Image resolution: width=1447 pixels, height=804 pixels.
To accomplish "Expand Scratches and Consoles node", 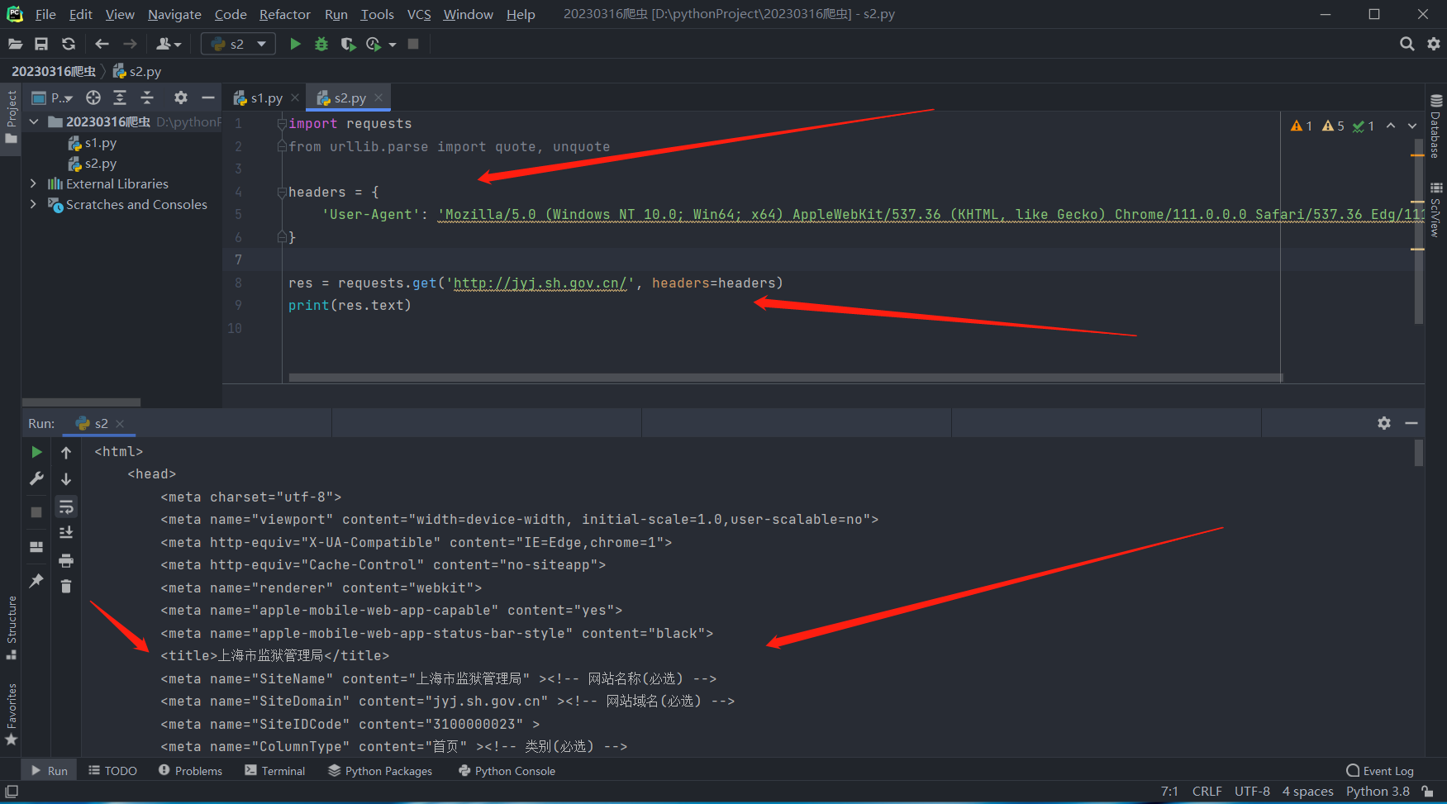I will [34, 204].
